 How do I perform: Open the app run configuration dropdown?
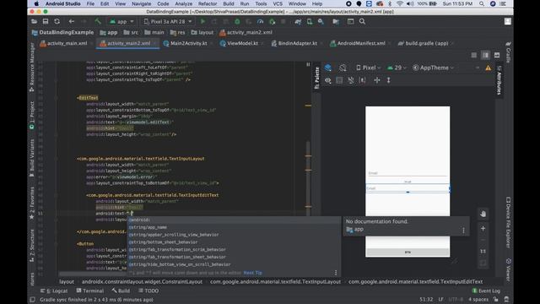point(121,21)
